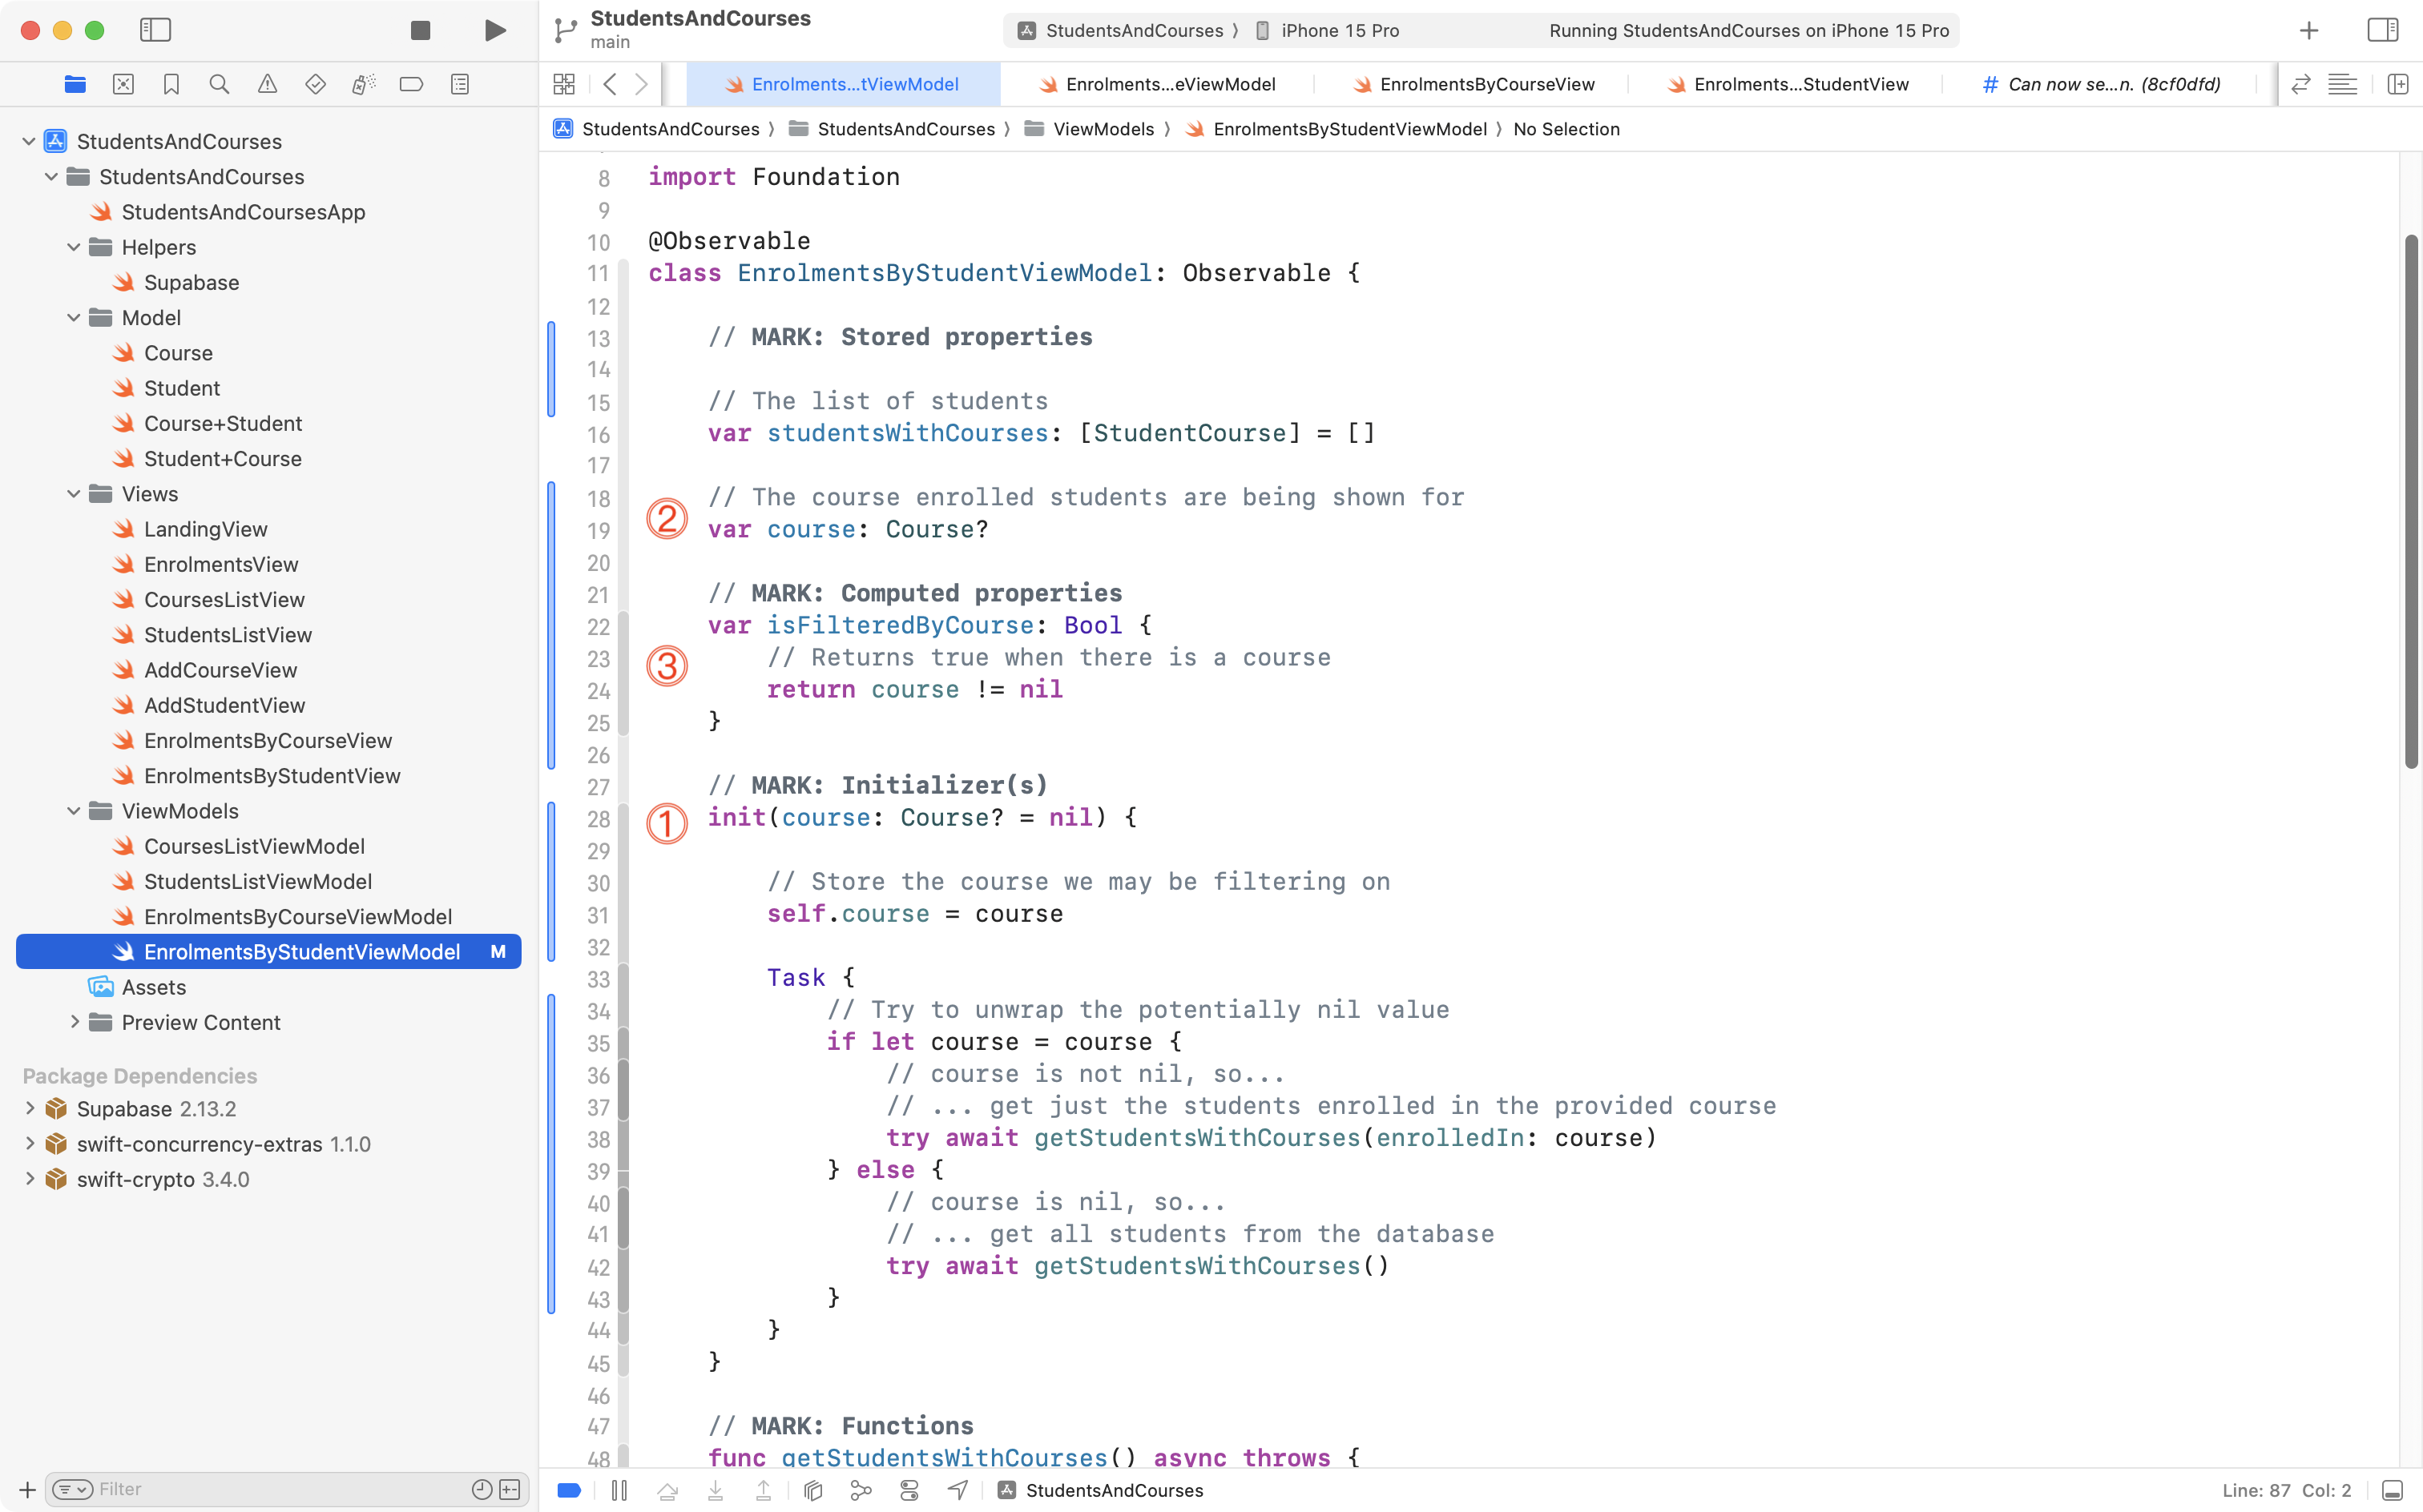This screenshot has height=1512, width=2423.
Task: Pause execution with the debug pause control
Action: click(x=619, y=1489)
